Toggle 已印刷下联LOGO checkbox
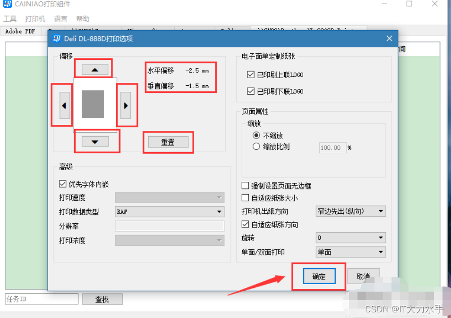The height and width of the screenshot is (318, 451). (x=250, y=91)
